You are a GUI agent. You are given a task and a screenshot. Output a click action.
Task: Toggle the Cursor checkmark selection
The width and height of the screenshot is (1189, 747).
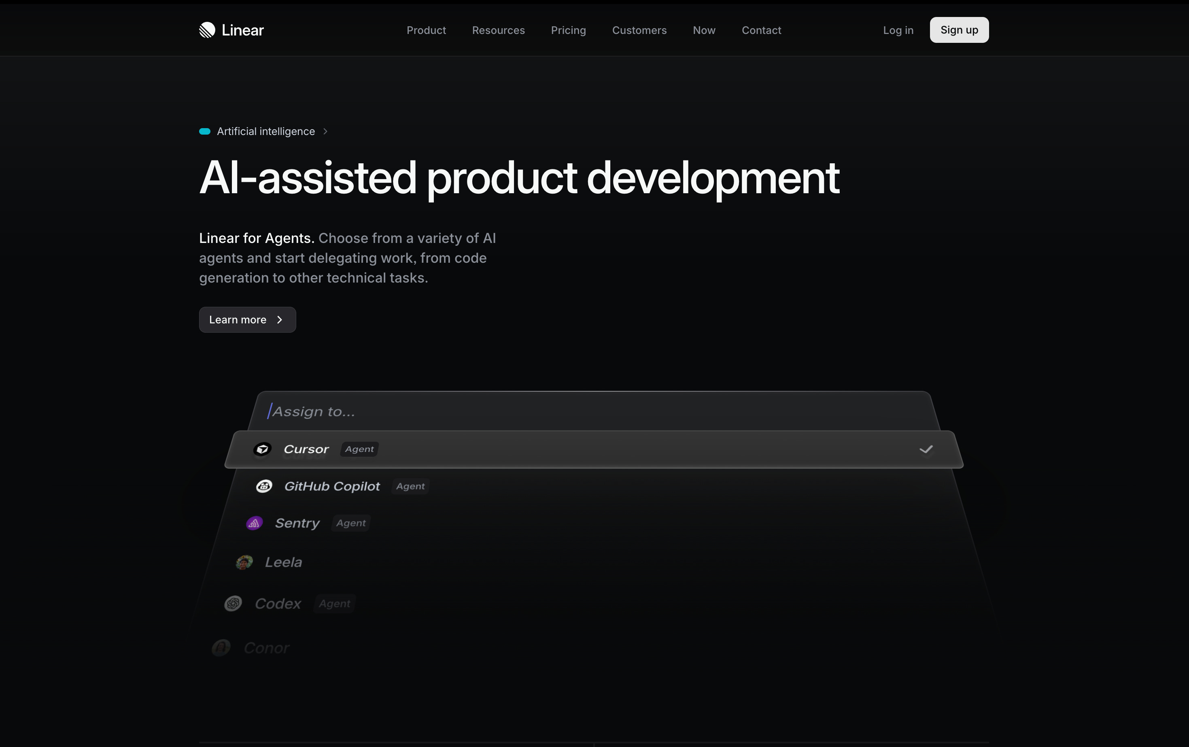click(x=926, y=449)
